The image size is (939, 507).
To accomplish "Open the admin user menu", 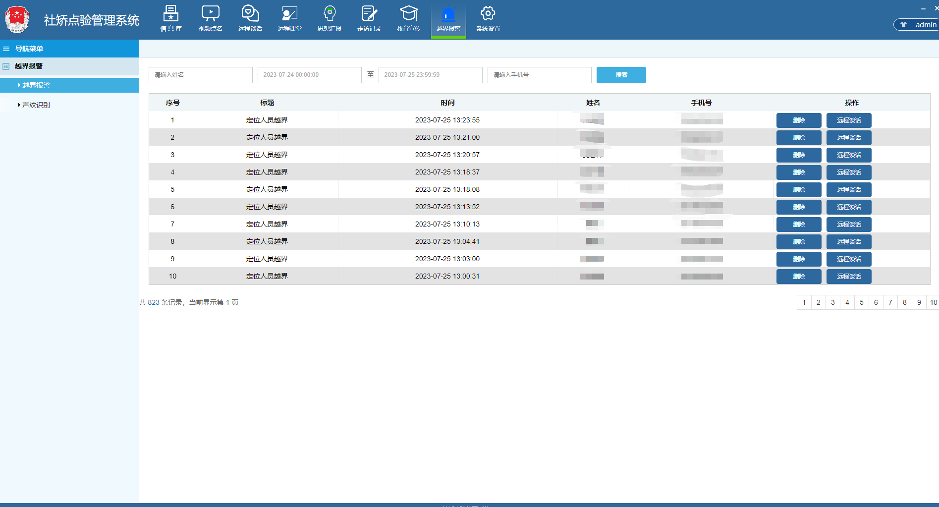I will coord(918,25).
